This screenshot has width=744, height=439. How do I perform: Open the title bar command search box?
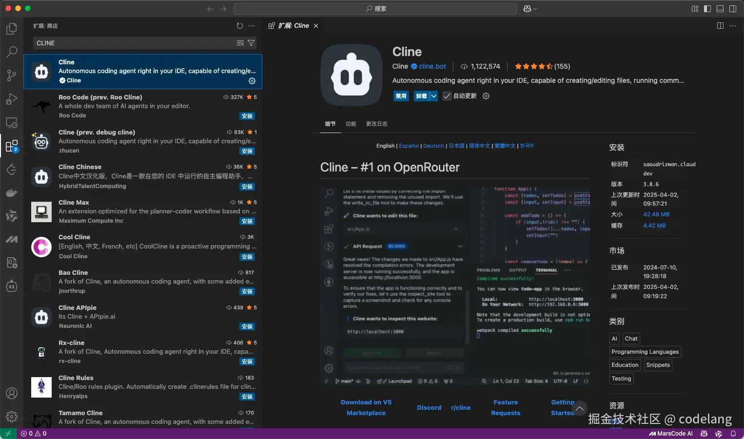[375, 9]
